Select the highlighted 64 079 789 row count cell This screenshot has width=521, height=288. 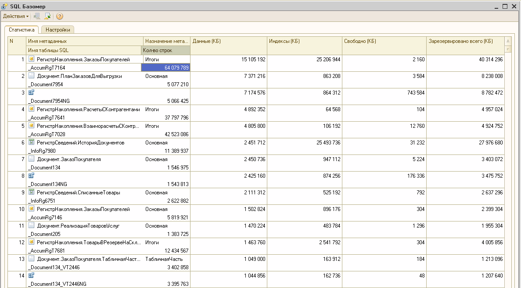166,67
